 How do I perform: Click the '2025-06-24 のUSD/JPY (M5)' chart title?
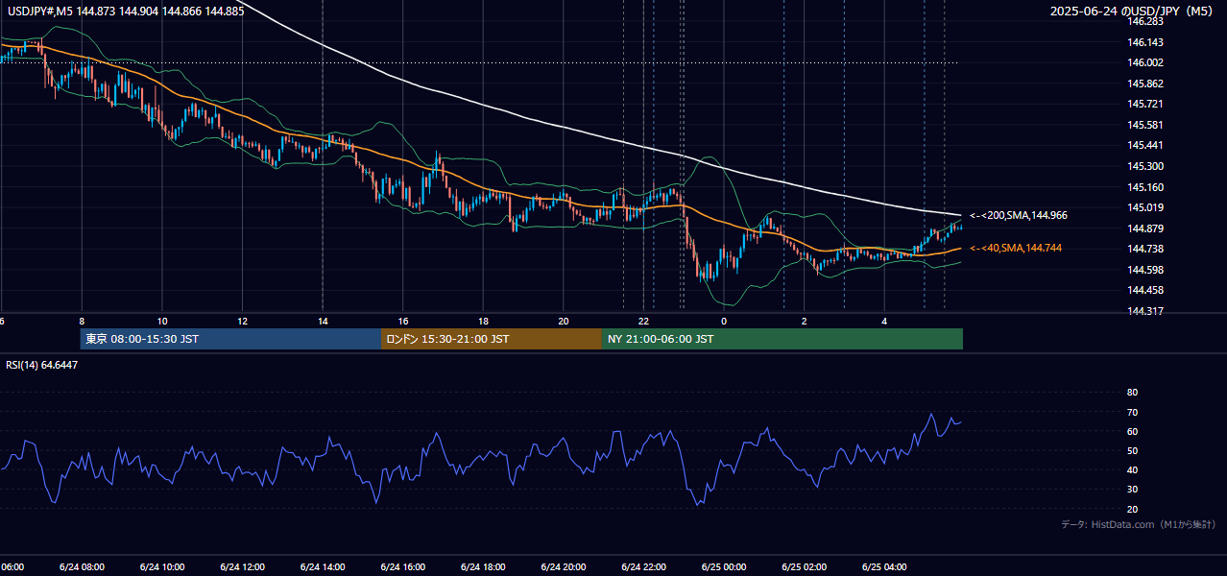click(1132, 12)
